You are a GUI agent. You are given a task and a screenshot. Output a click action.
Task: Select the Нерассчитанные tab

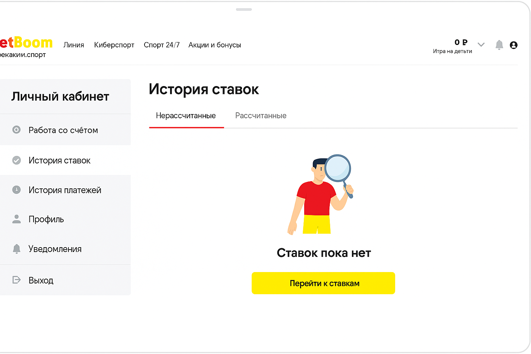pyautogui.click(x=186, y=116)
